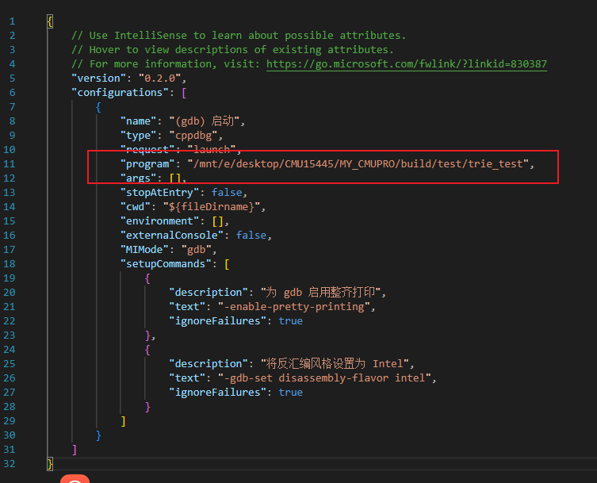The width and height of the screenshot is (597, 483).
Task: Click the Hover to view descriptions comment
Action: pyautogui.click(x=232, y=50)
